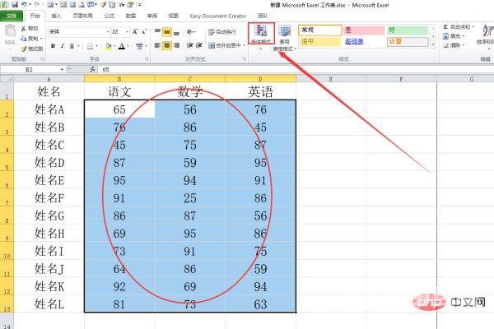Open the 条件格式 conditional formatting icon
This screenshot has height=329, width=494.
pyautogui.click(x=261, y=34)
